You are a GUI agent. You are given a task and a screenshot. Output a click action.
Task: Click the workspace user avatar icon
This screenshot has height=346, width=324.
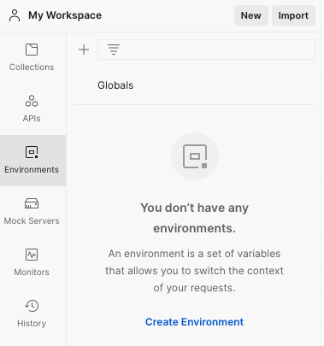[x=15, y=15]
